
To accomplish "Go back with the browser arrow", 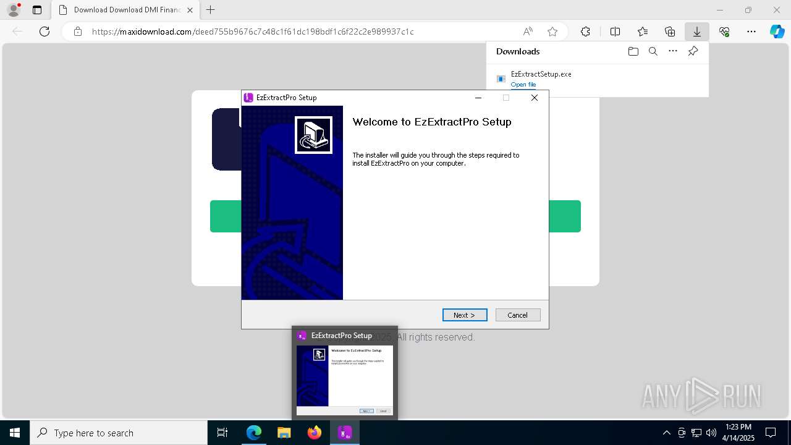I will 17,32.
